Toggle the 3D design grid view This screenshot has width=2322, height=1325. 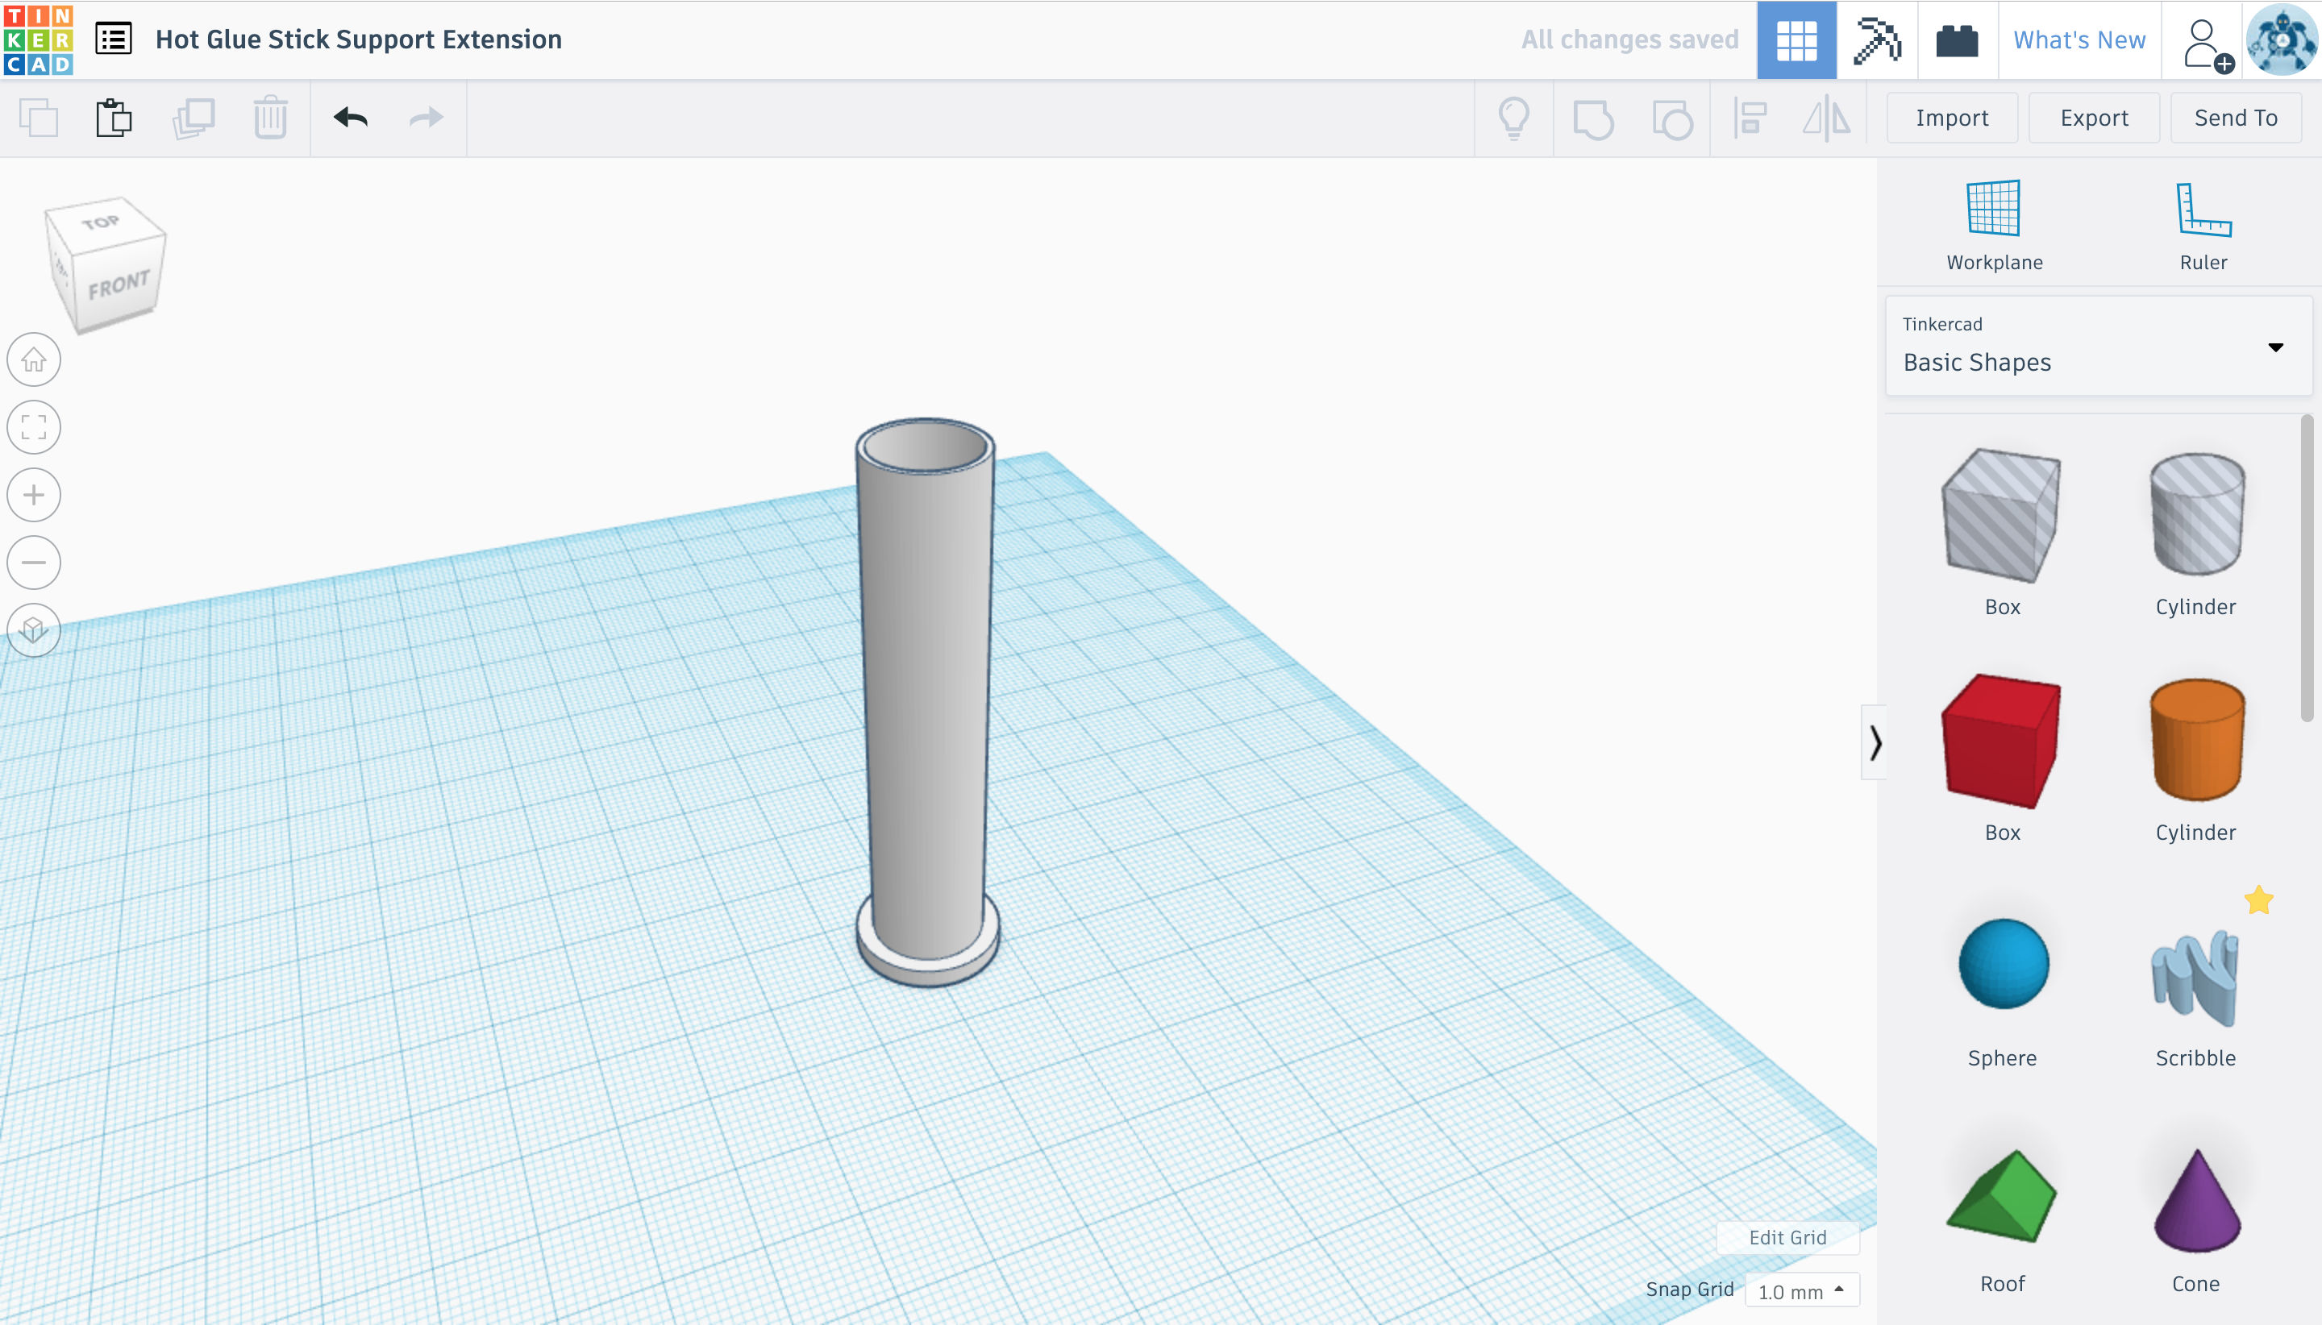pos(1796,40)
